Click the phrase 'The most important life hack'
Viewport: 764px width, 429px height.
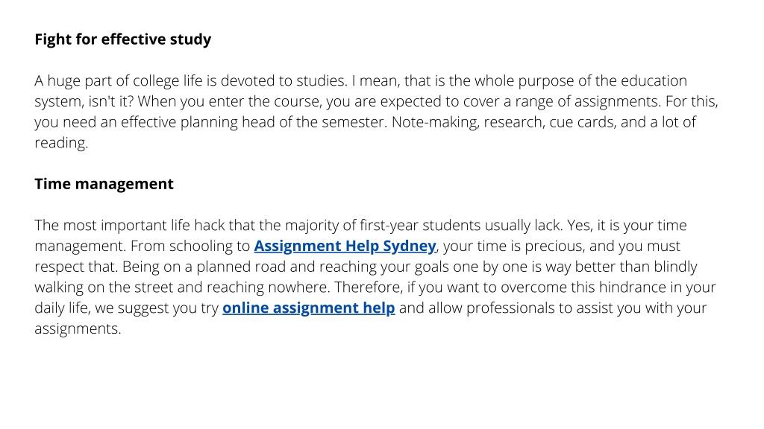[130, 225]
